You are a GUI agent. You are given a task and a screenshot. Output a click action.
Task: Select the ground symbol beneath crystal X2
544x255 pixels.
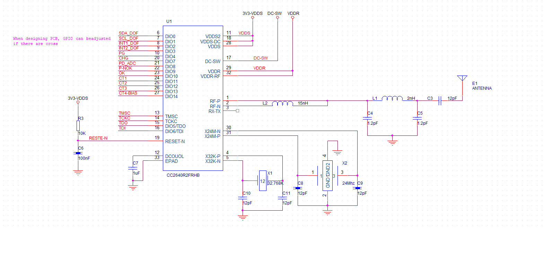click(327, 212)
